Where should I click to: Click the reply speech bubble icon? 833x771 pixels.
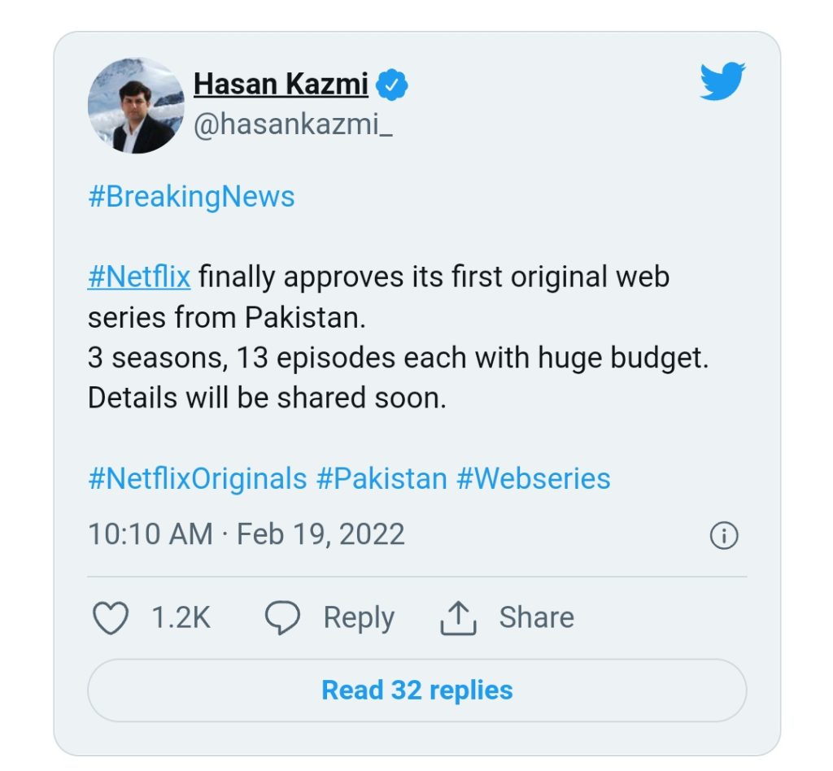282,618
